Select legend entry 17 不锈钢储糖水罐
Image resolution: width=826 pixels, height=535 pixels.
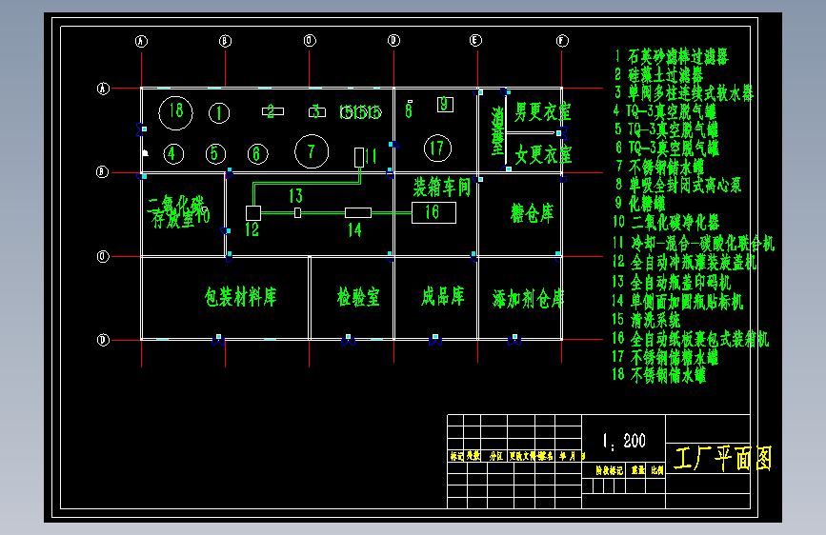pyautogui.click(x=665, y=357)
